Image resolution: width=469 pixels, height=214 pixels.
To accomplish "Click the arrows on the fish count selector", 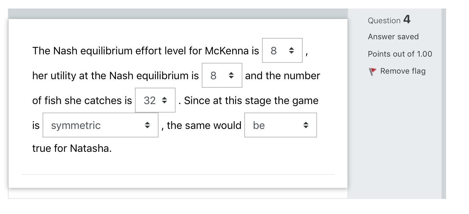I will (164, 100).
